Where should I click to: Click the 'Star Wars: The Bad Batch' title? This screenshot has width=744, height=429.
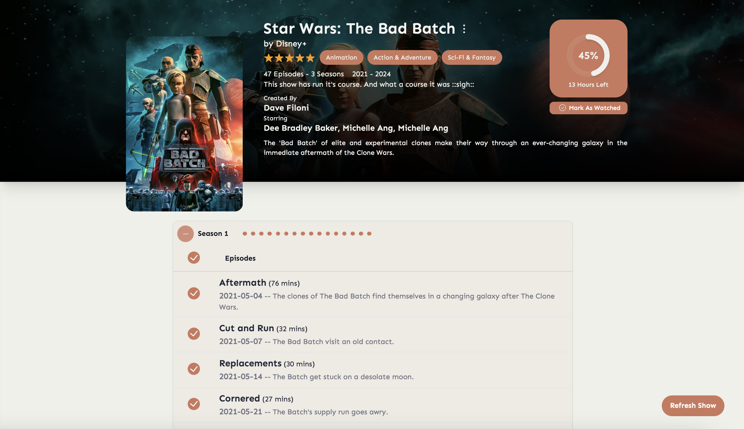pos(359,29)
